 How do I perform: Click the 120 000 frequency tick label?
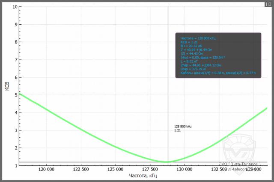coord(46,169)
